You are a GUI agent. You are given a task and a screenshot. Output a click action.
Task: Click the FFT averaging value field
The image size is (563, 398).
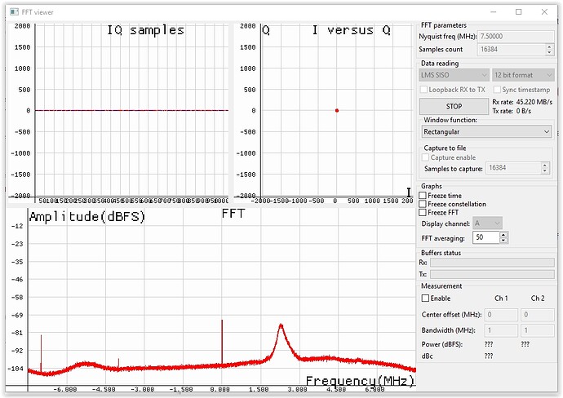point(485,237)
